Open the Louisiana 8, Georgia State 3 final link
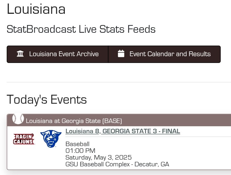This screenshot has height=175, width=231. 123,131
